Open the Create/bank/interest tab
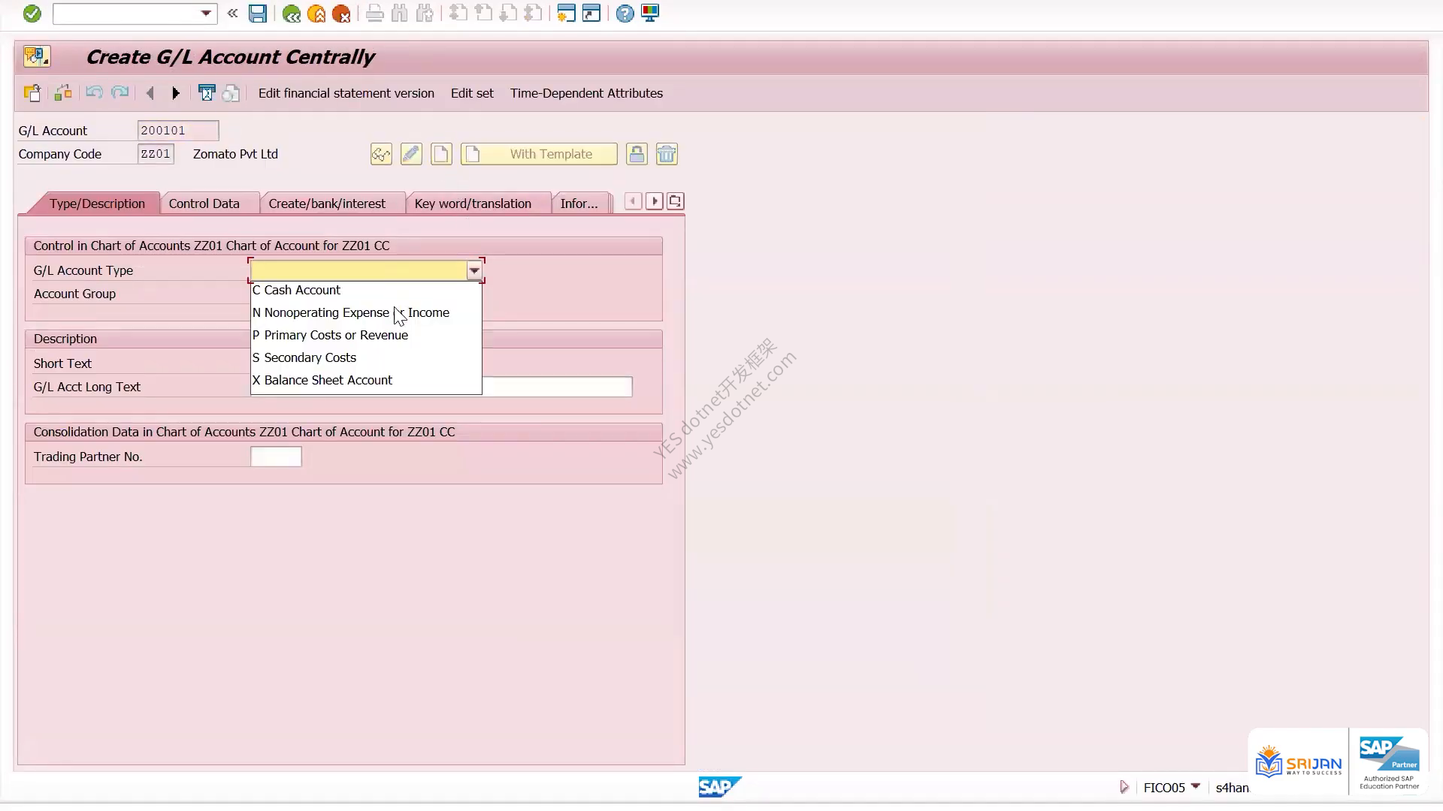 click(x=327, y=204)
